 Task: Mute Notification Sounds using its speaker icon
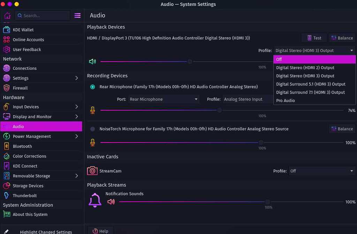pyautogui.click(x=111, y=202)
